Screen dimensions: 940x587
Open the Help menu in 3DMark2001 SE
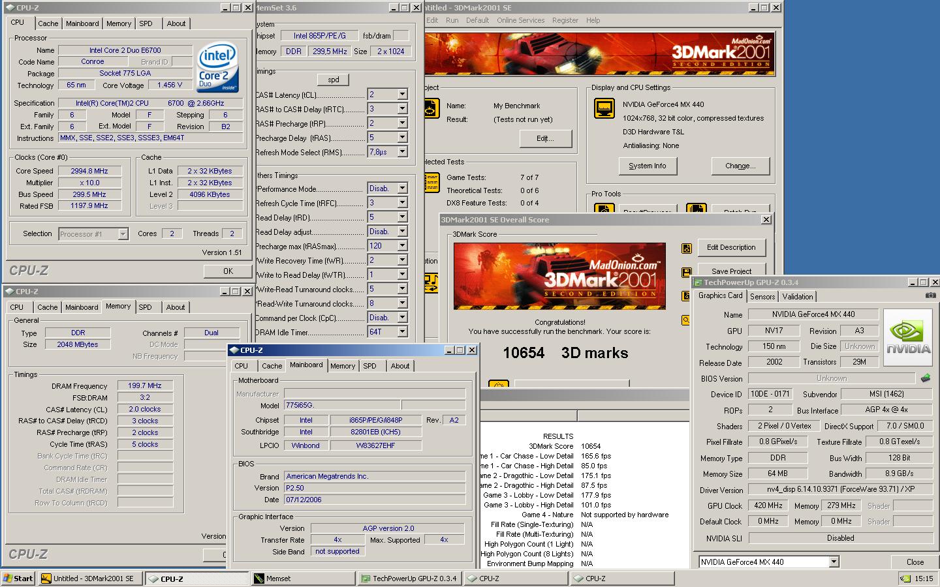pos(593,20)
